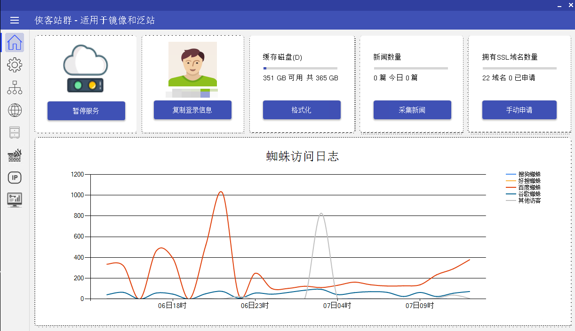Click the 蜘蛛访问日志 chart title
Image resolution: width=575 pixels, height=331 pixels.
tap(303, 156)
